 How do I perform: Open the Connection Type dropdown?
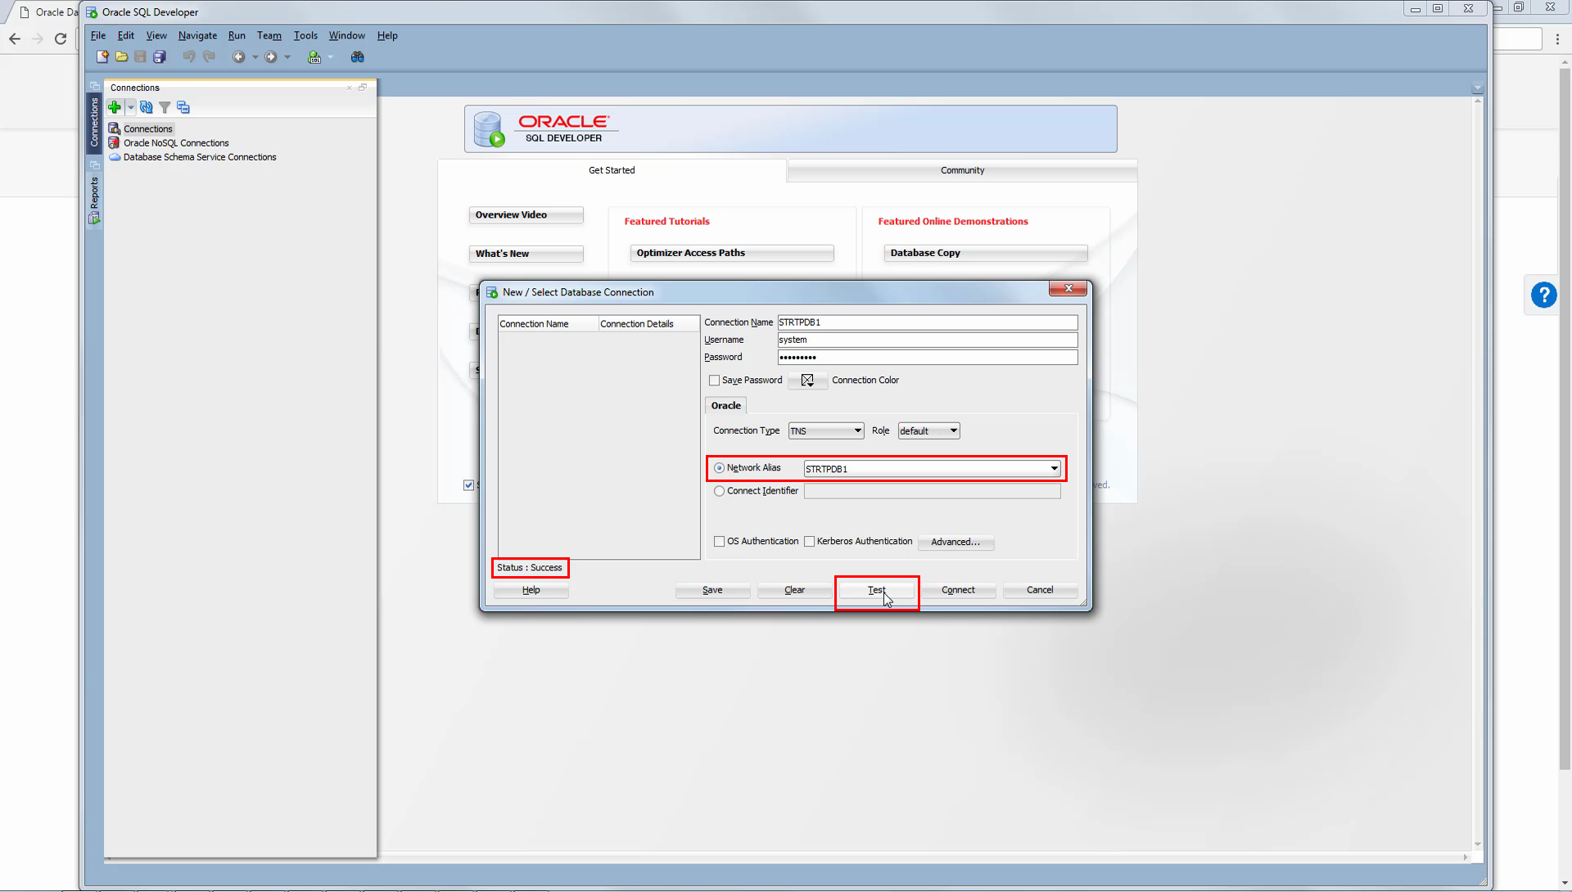[x=825, y=431]
